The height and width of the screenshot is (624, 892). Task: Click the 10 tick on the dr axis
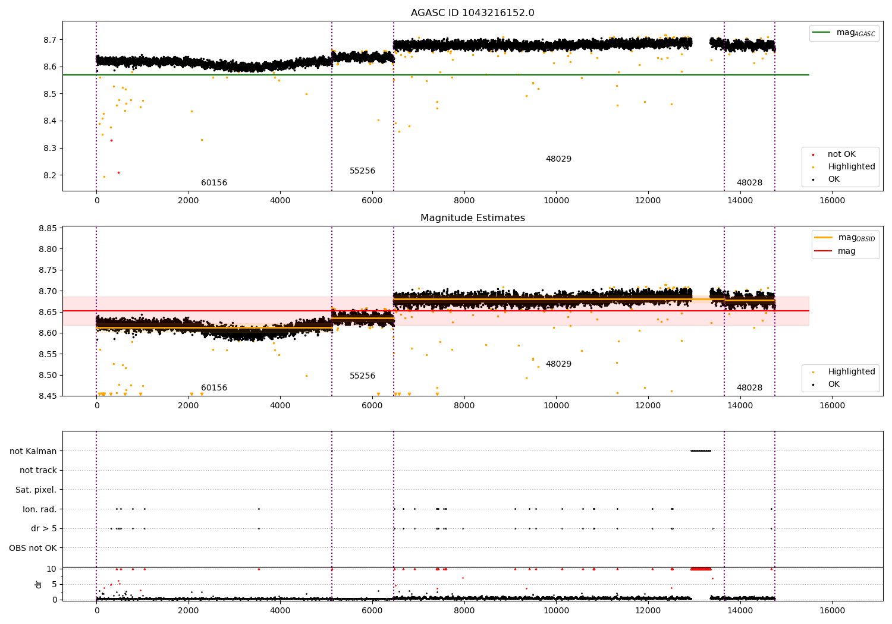point(52,569)
